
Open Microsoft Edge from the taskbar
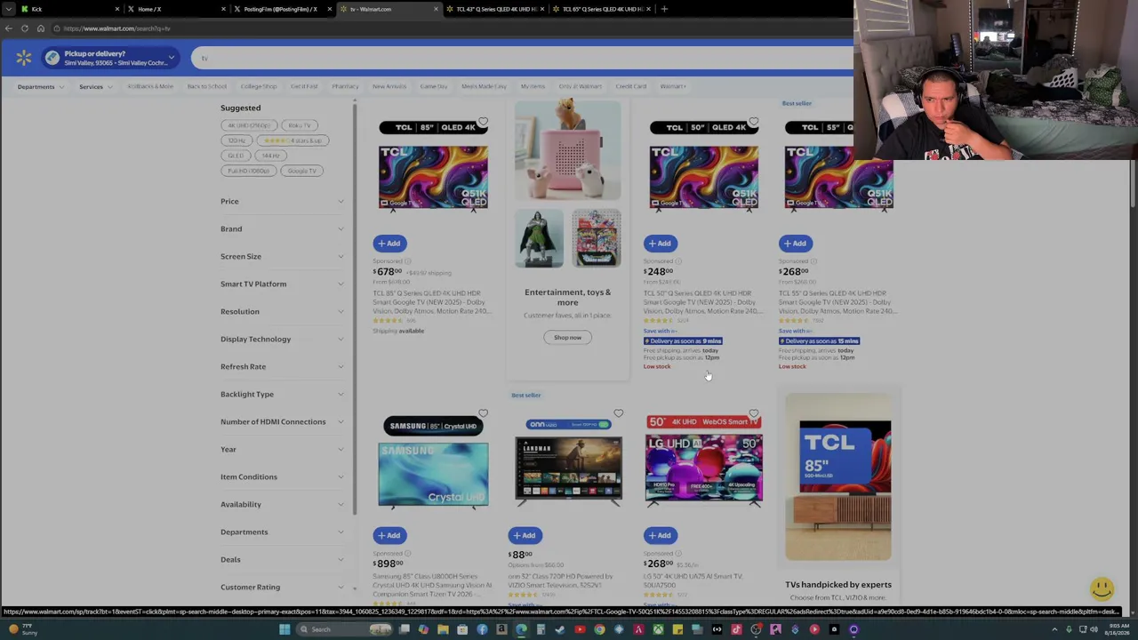(521, 629)
